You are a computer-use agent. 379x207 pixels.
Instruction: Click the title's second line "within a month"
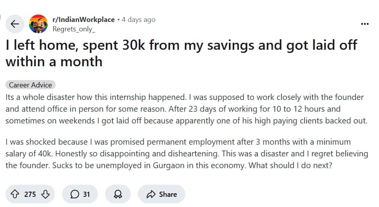tap(54, 62)
